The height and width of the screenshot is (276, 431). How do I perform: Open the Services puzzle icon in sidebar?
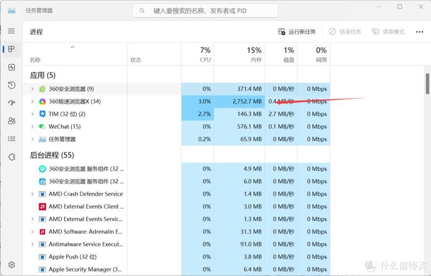(12, 157)
